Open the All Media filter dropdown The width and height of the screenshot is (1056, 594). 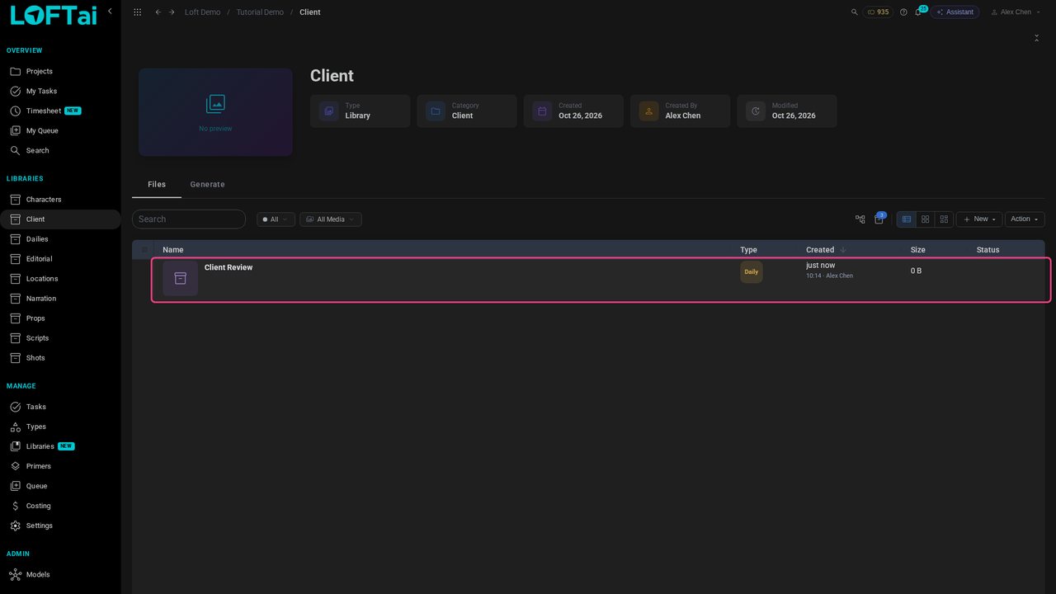point(330,219)
